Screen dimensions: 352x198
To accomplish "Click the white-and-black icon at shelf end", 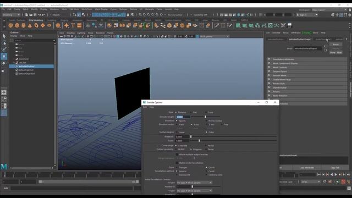I will click(290, 25).
